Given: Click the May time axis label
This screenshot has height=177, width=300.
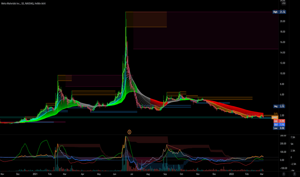Looking at the screenshot, I should pyautogui.click(x=99, y=174).
